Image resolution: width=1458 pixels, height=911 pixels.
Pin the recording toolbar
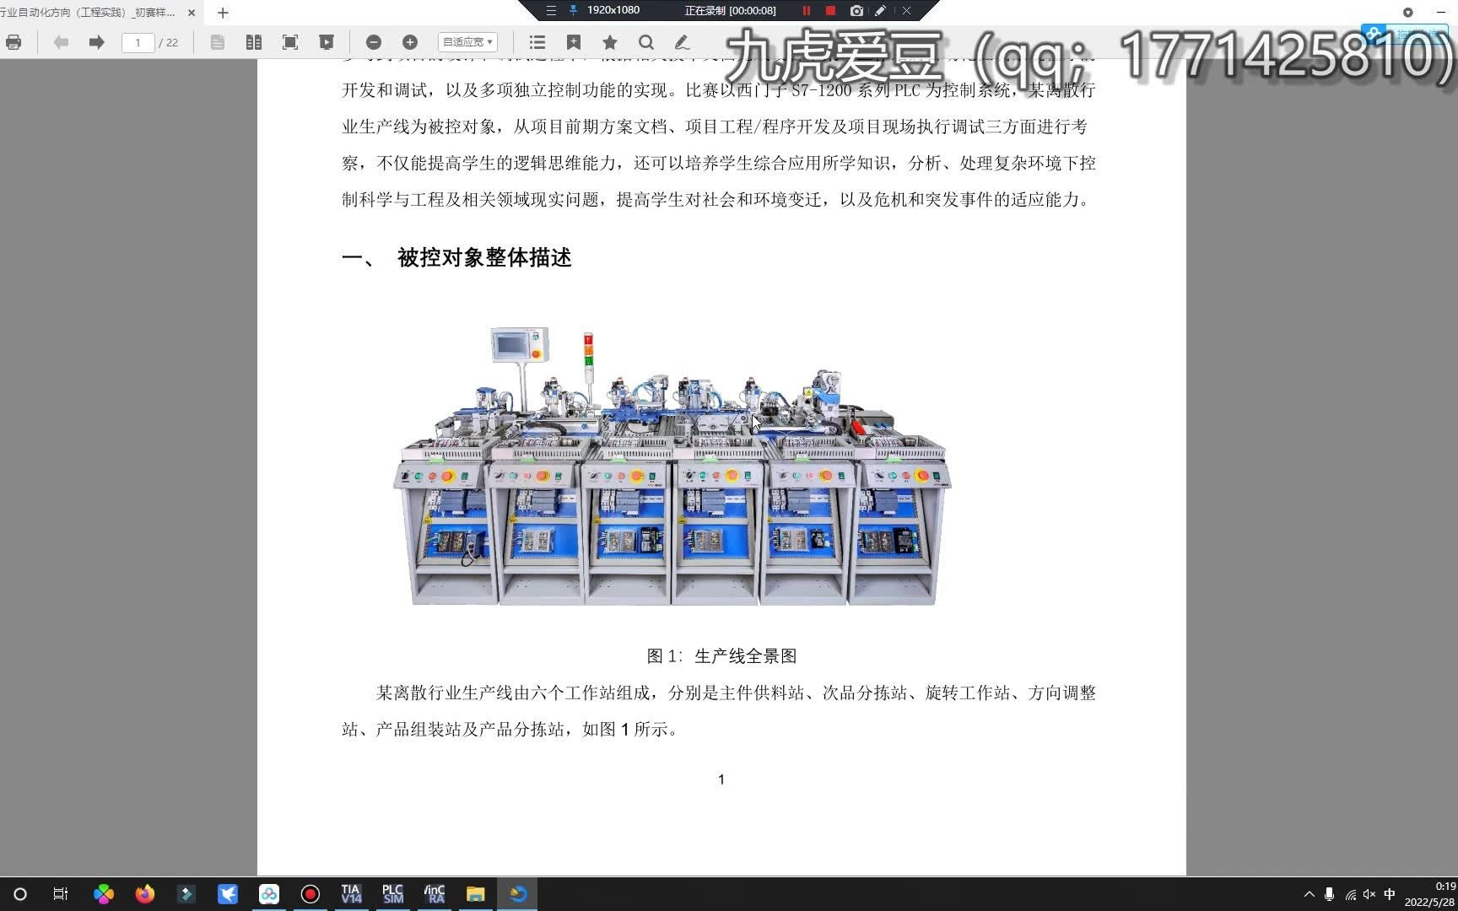tap(574, 11)
